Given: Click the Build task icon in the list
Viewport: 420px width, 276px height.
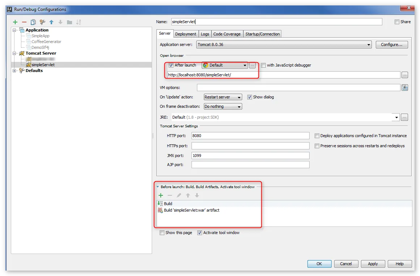Looking at the screenshot, I should [x=160, y=203].
